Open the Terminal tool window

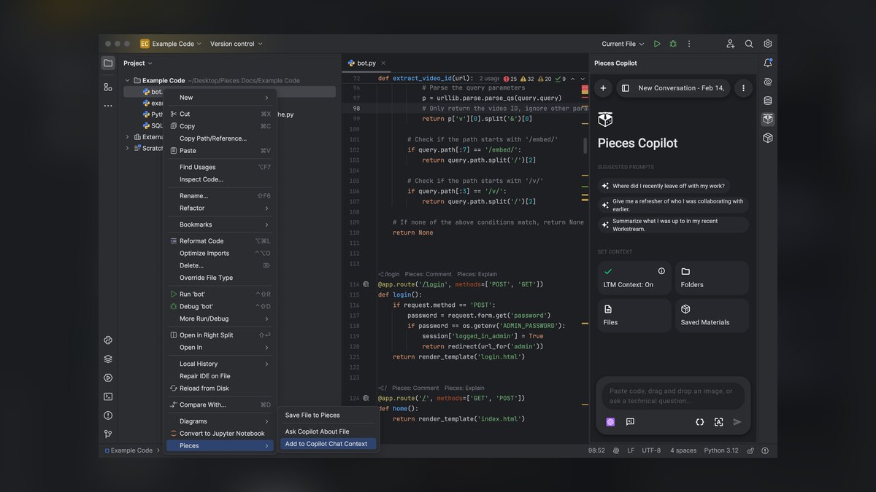[x=108, y=397]
